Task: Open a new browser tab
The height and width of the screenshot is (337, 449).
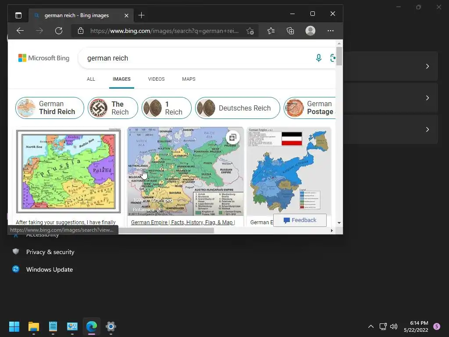Action: (141, 15)
